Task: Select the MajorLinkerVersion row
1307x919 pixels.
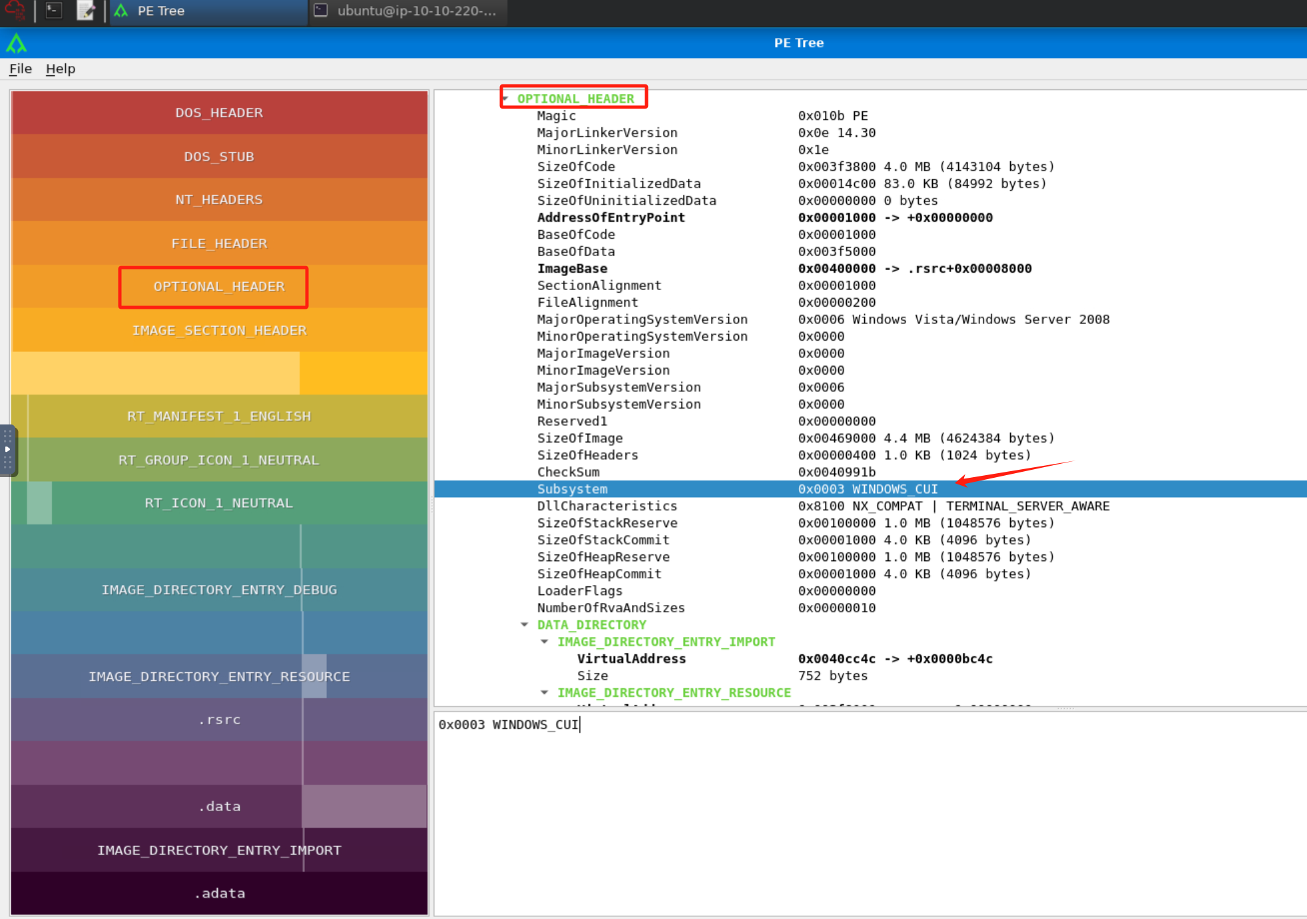Action: pos(870,133)
